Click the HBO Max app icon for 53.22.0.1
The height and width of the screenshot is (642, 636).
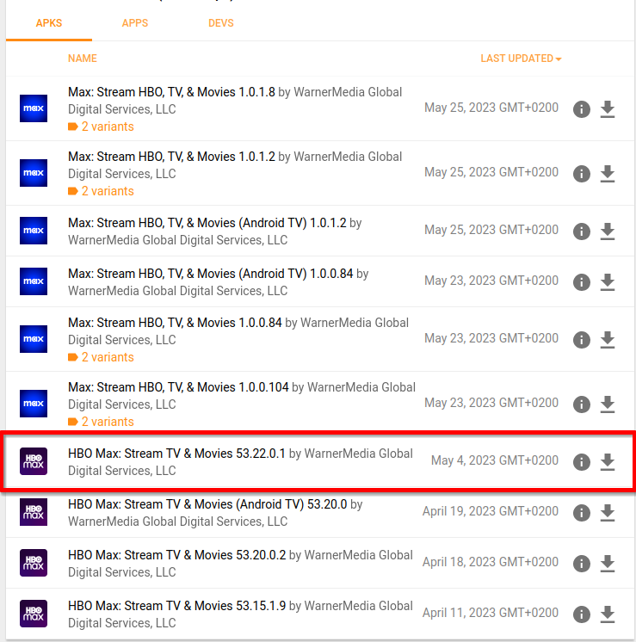coord(34,461)
